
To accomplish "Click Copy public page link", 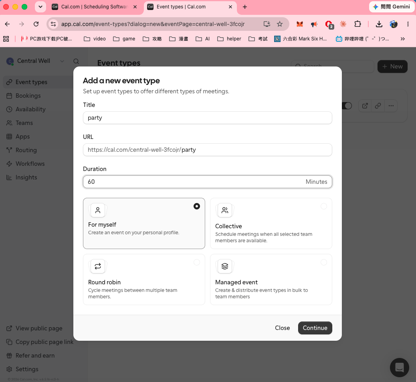I will 44,342.
